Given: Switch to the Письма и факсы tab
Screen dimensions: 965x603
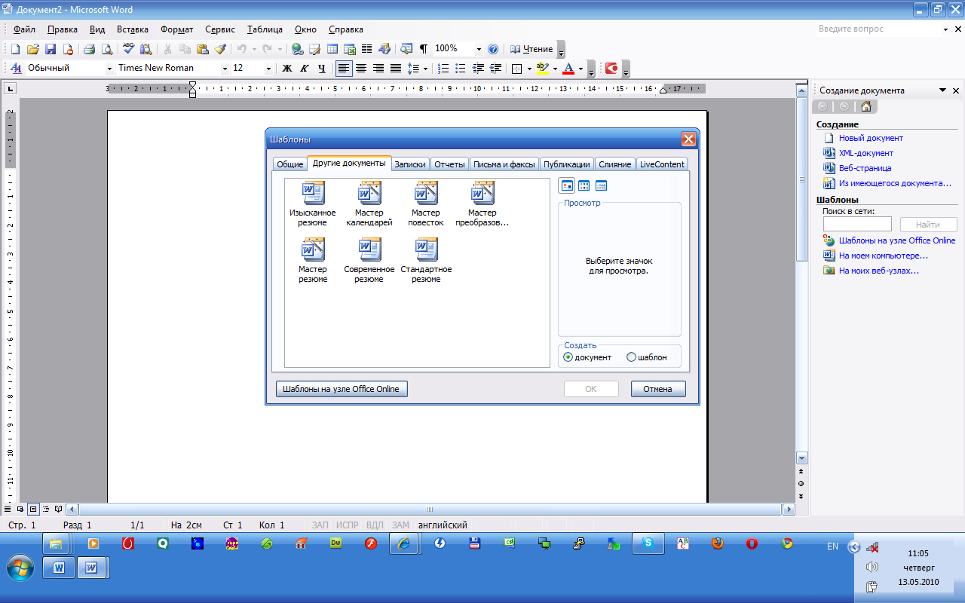Looking at the screenshot, I should pos(504,164).
